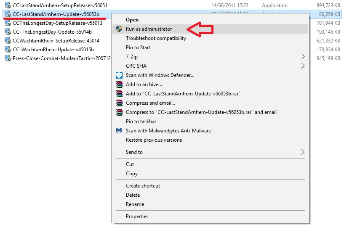Select file name Press-Close-Combat-ModernTactics-200712
This screenshot has height=227, width=344.
(x=61, y=58)
